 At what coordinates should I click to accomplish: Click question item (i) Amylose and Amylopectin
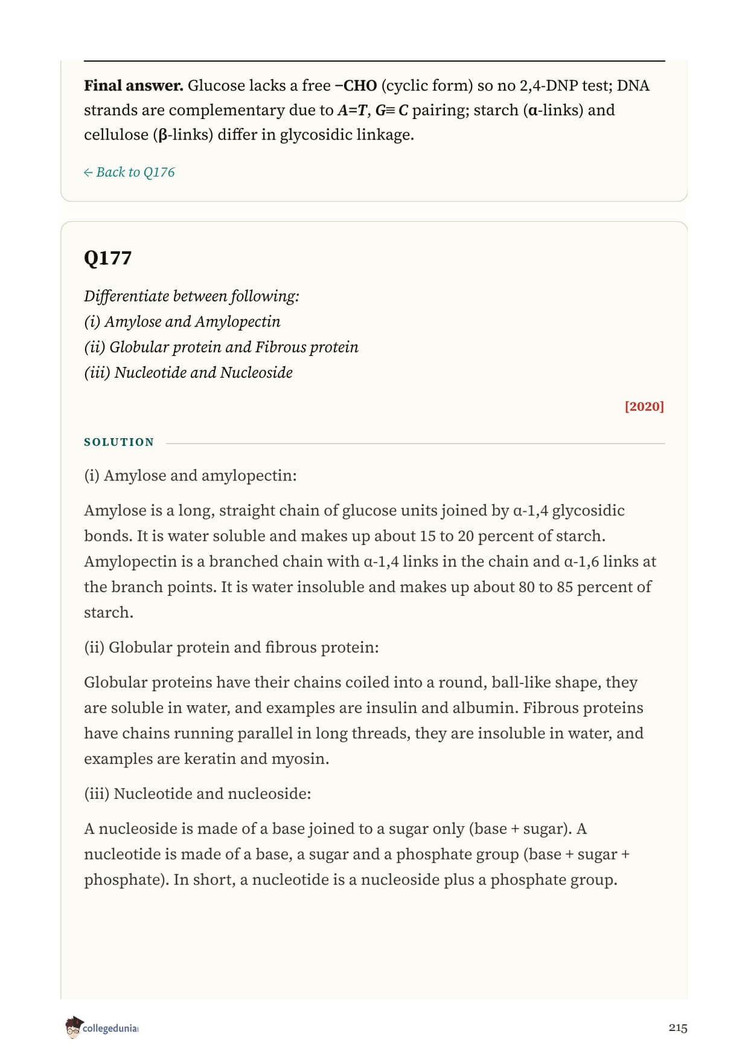click(x=182, y=322)
